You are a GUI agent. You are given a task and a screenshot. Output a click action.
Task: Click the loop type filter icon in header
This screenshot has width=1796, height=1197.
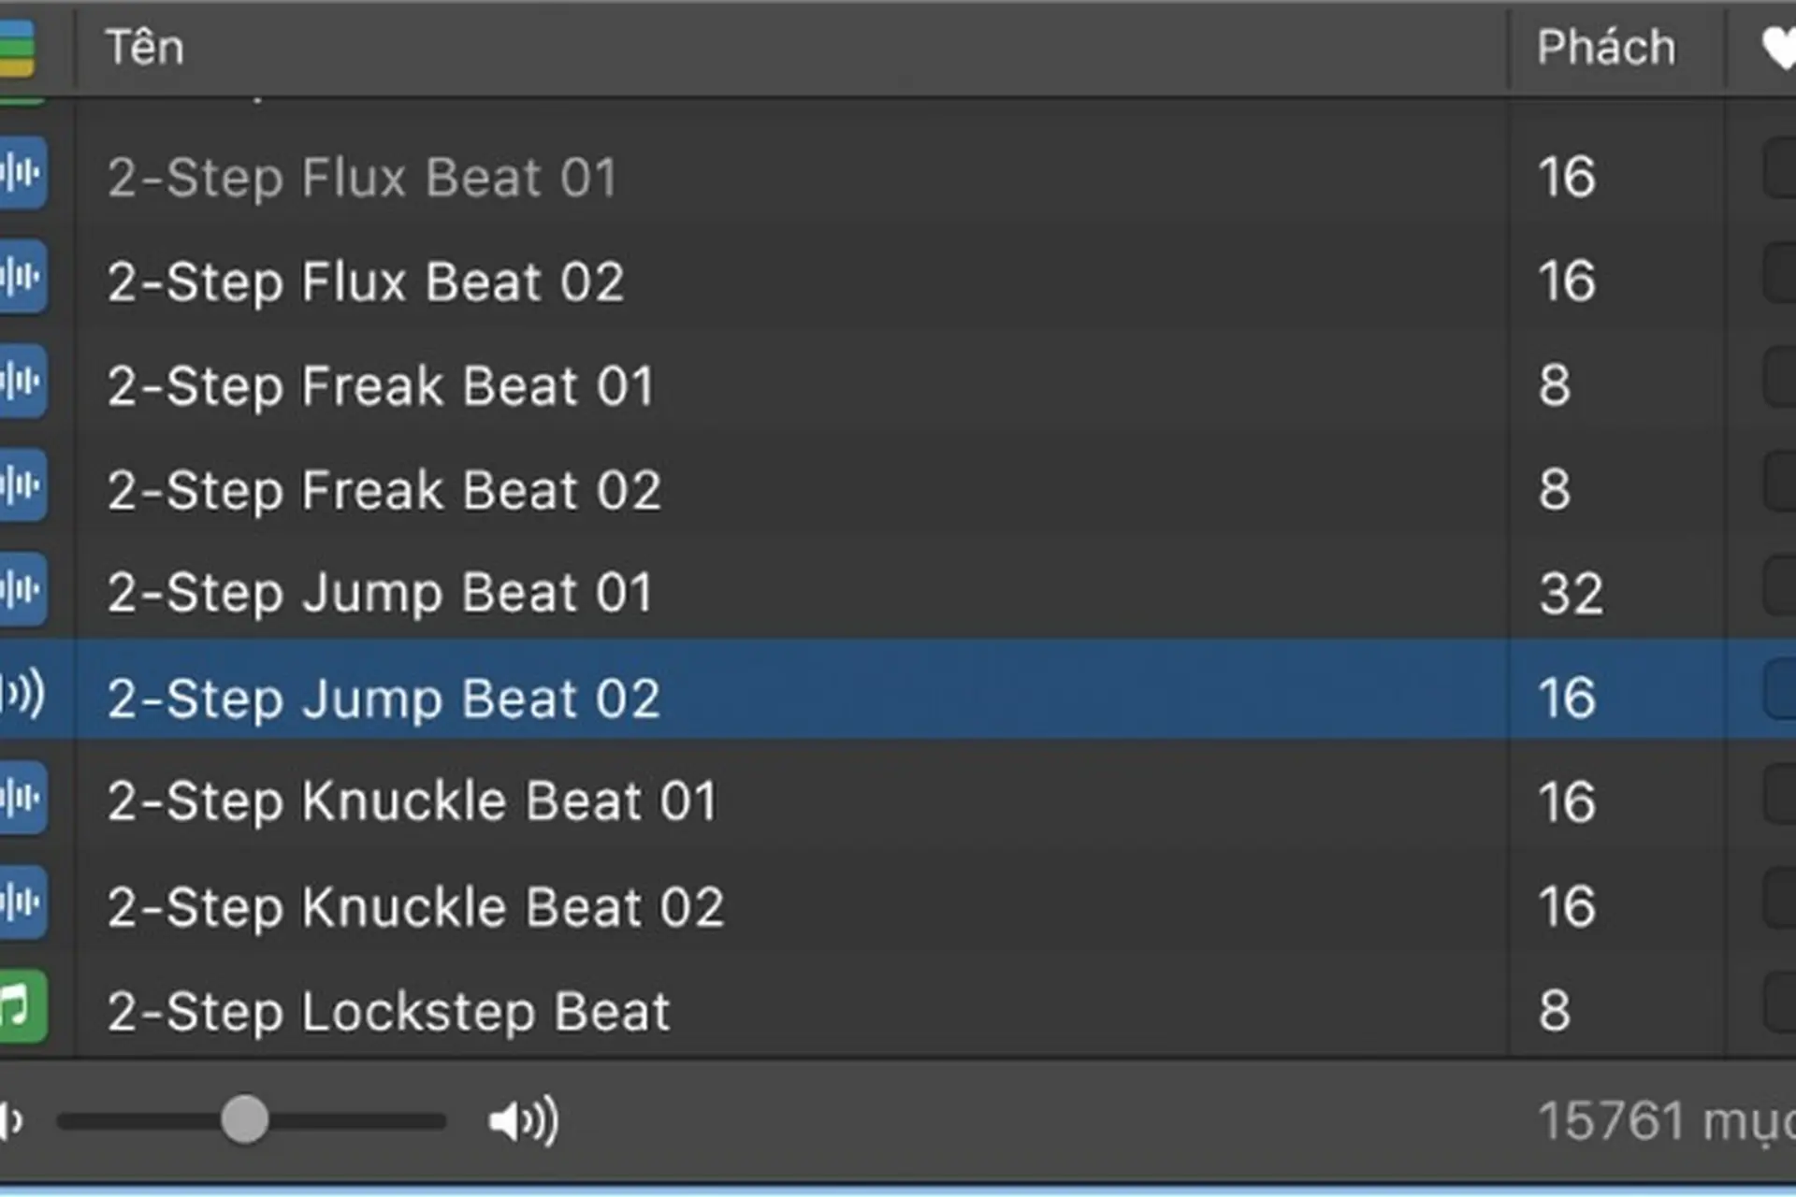point(17,48)
